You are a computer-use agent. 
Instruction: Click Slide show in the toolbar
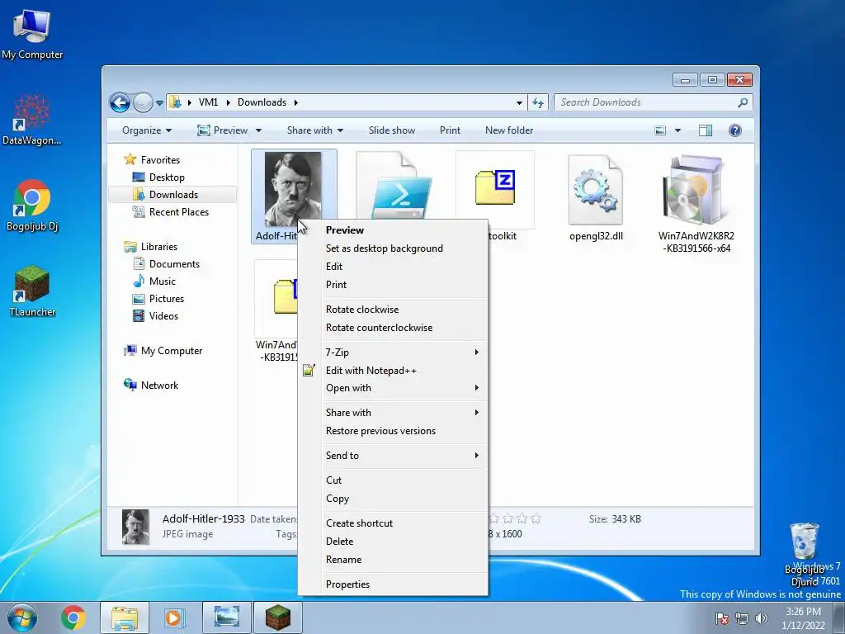392,130
